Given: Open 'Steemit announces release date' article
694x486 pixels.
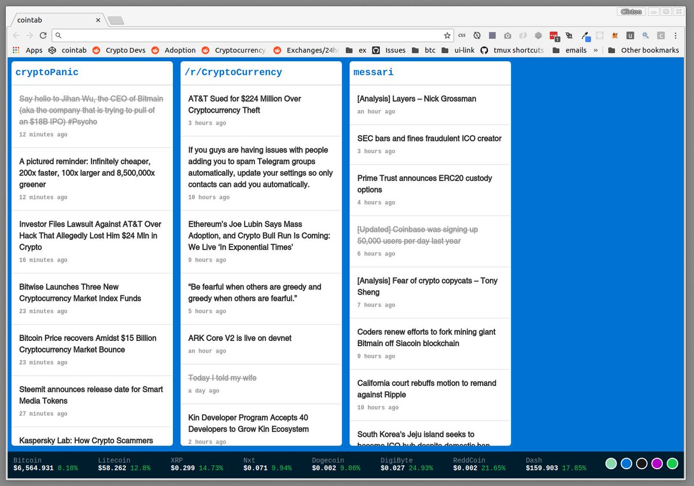Looking at the screenshot, I should (x=91, y=395).
